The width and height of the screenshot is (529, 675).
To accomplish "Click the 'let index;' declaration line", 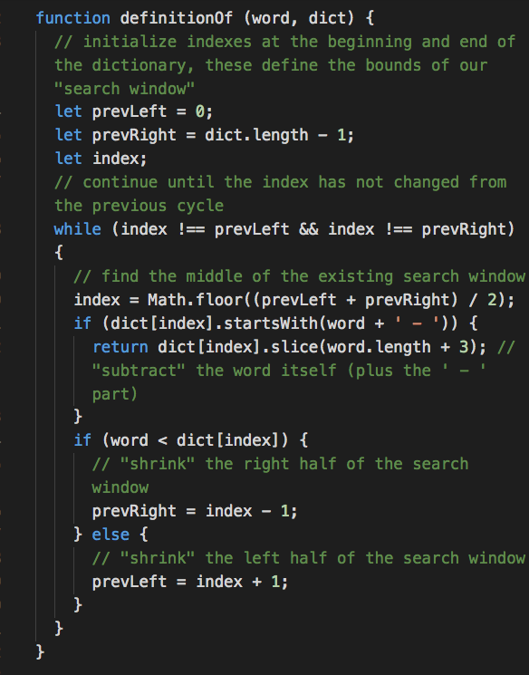I will click(x=101, y=159).
